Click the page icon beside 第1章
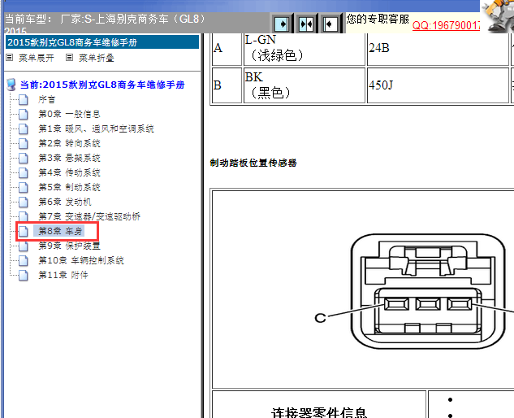This screenshot has width=514, height=418. [24, 128]
